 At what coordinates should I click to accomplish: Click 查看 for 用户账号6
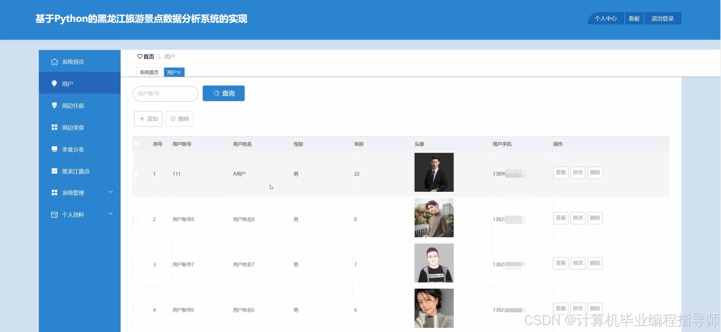(x=561, y=309)
